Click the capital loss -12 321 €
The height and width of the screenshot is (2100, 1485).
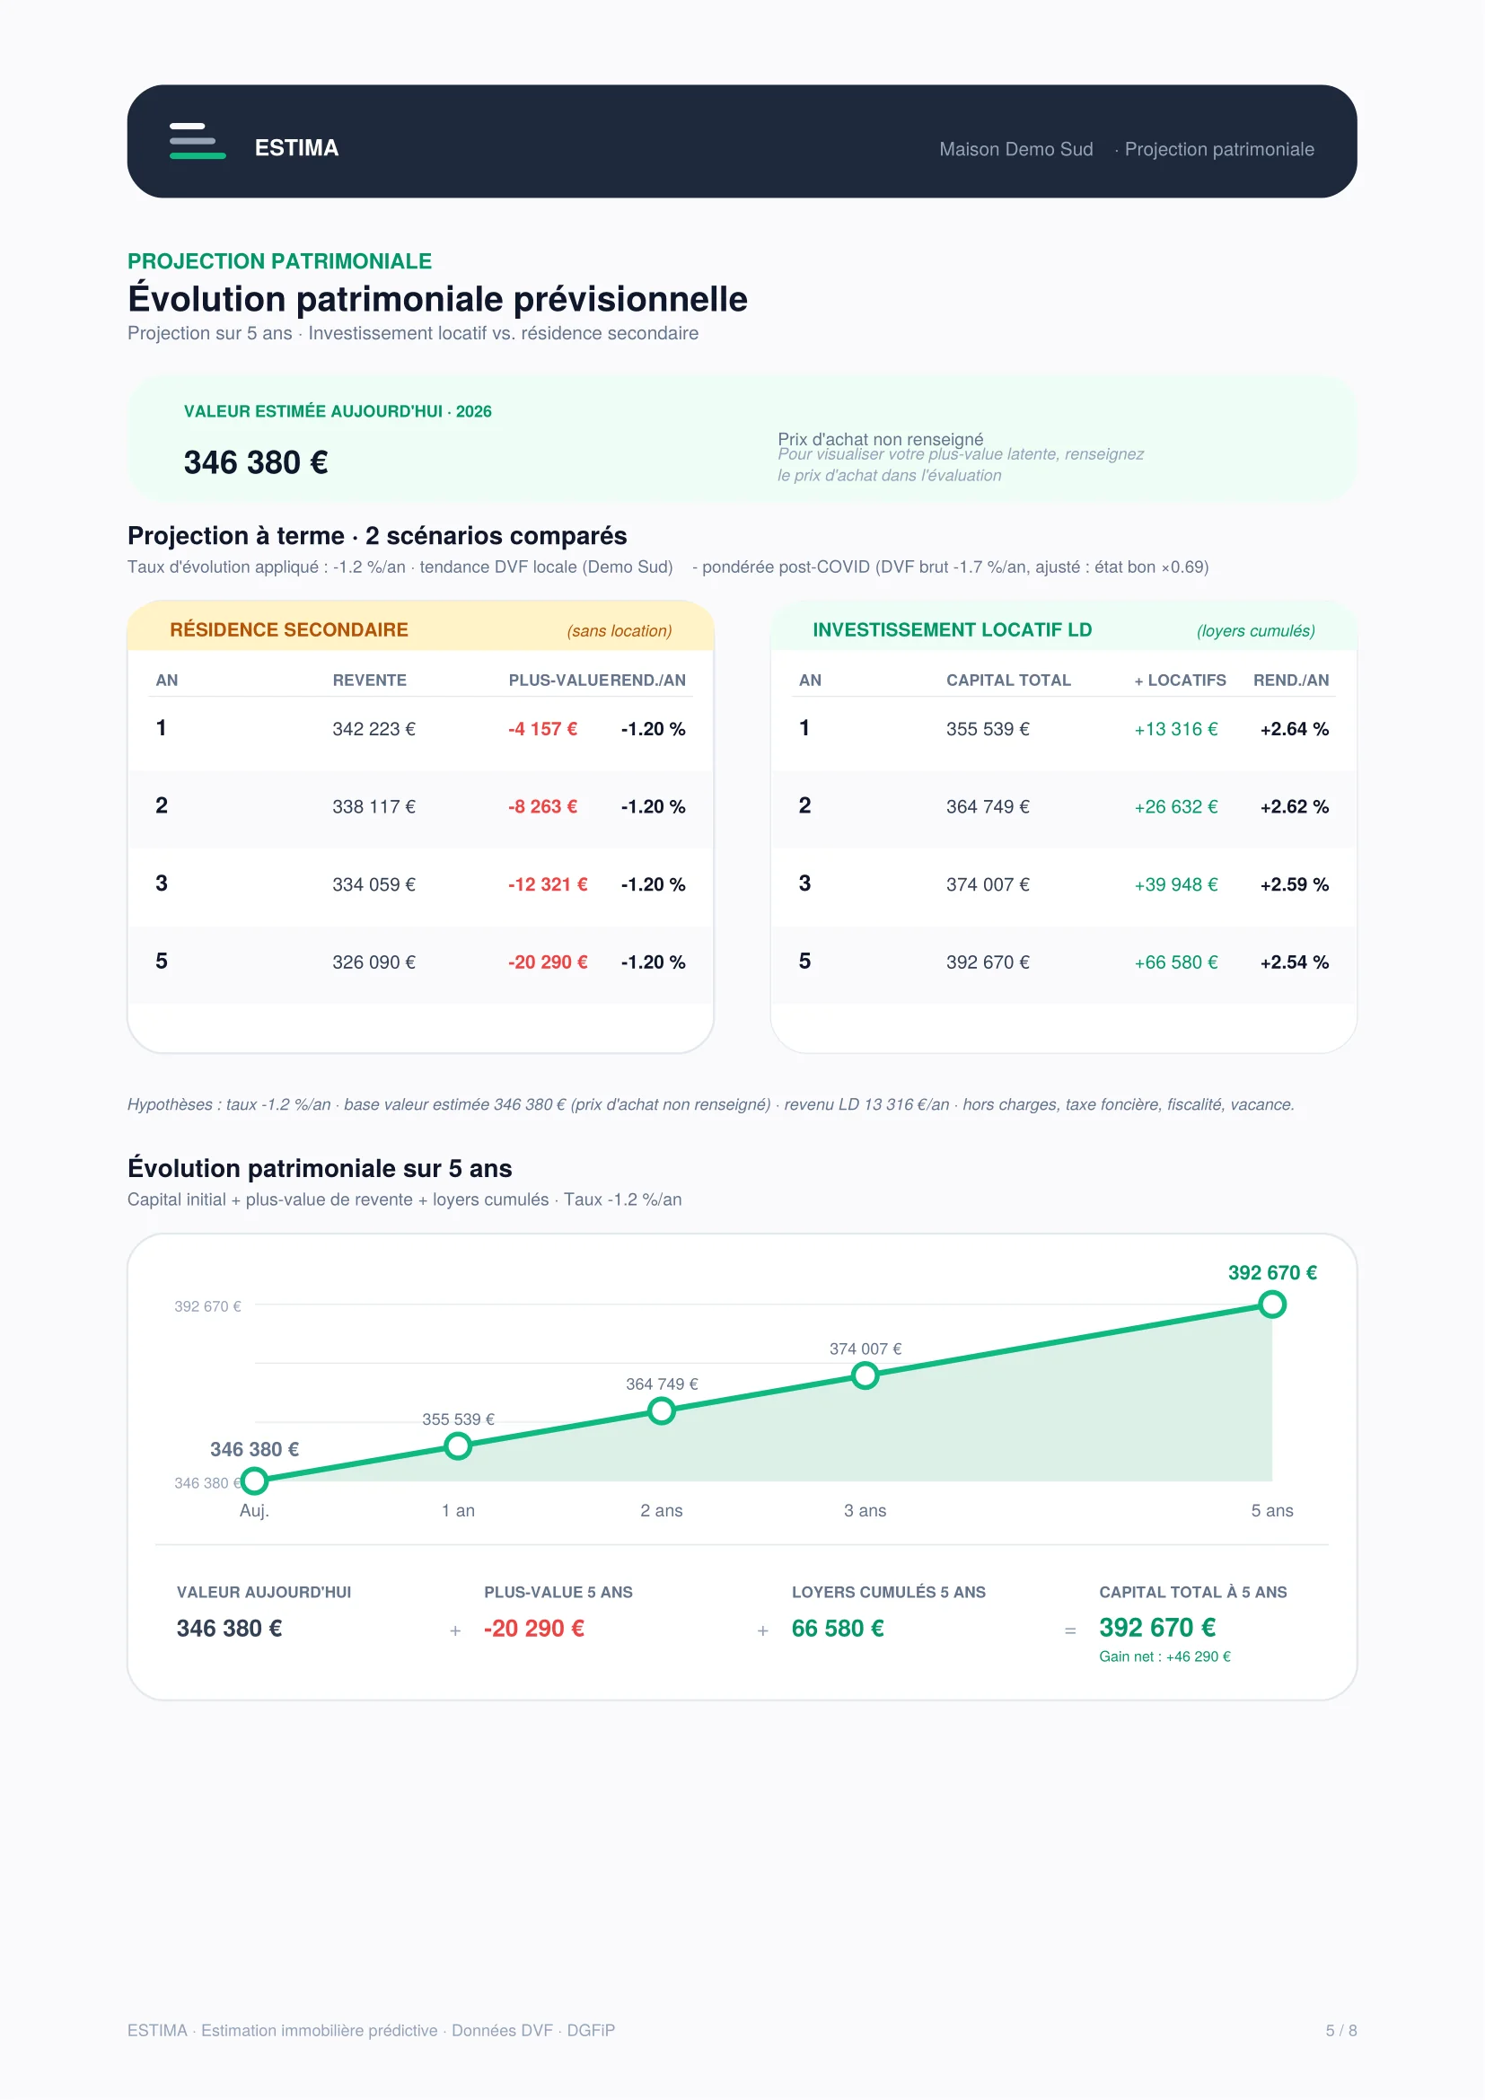(548, 884)
